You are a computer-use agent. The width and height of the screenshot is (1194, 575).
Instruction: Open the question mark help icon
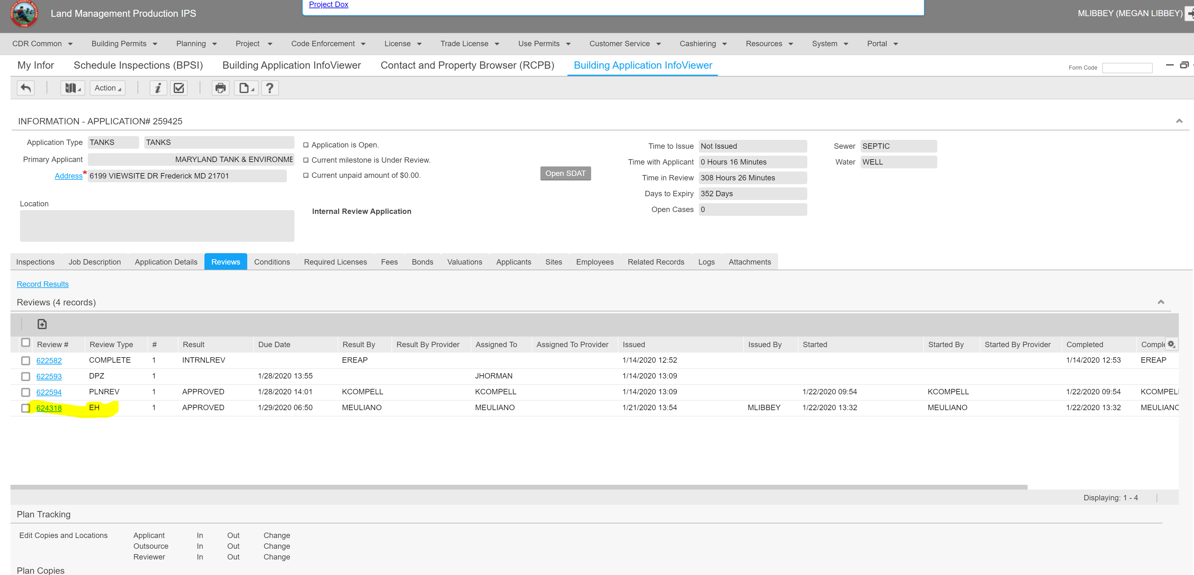[x=270, y=88]
